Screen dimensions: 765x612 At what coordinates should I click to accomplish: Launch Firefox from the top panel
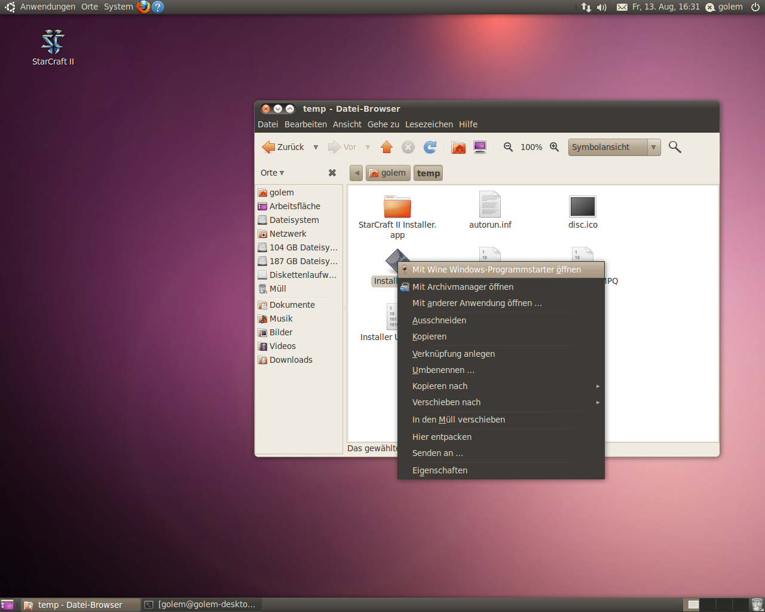[142, 7]
